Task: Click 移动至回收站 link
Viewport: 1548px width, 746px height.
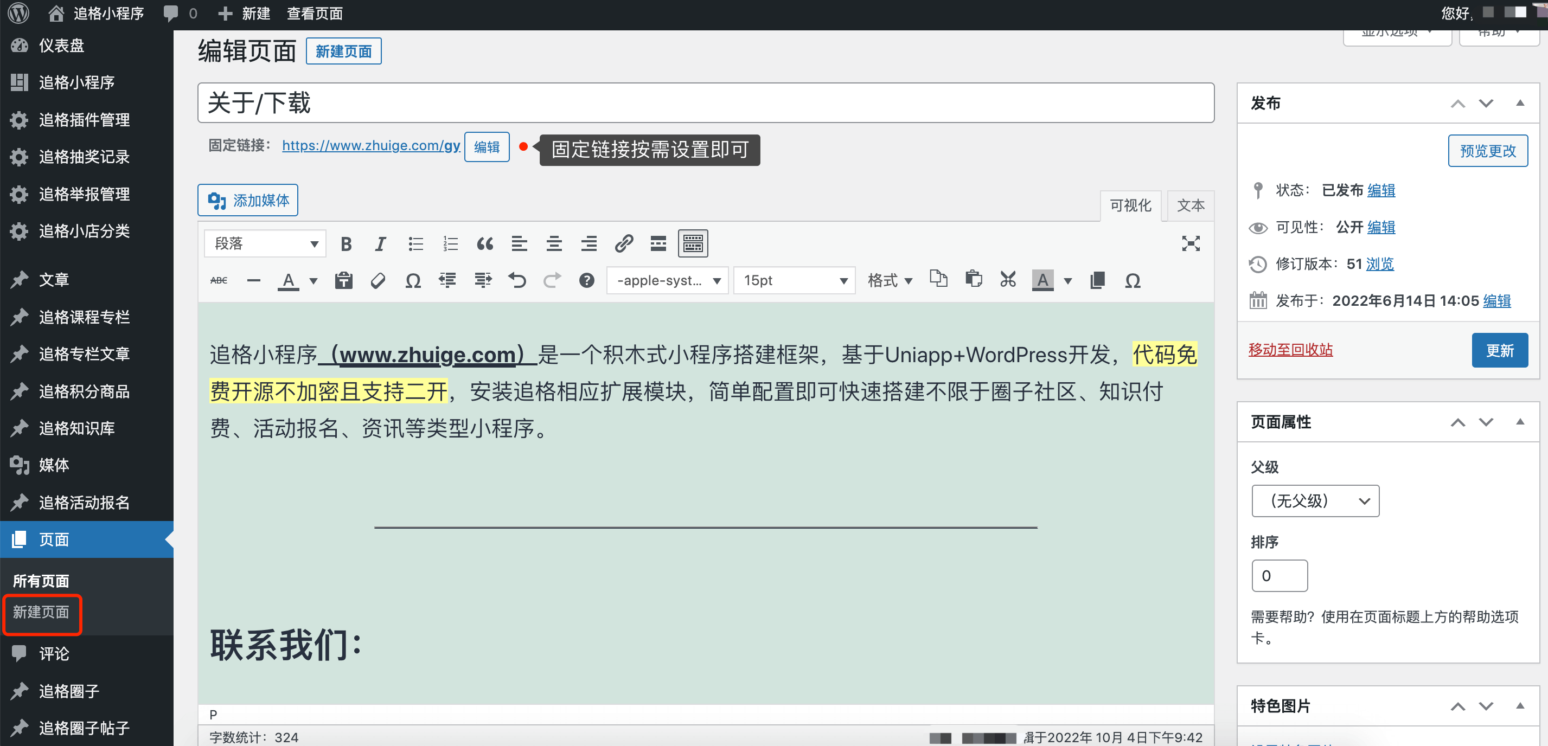Action: pos(1290,350)
